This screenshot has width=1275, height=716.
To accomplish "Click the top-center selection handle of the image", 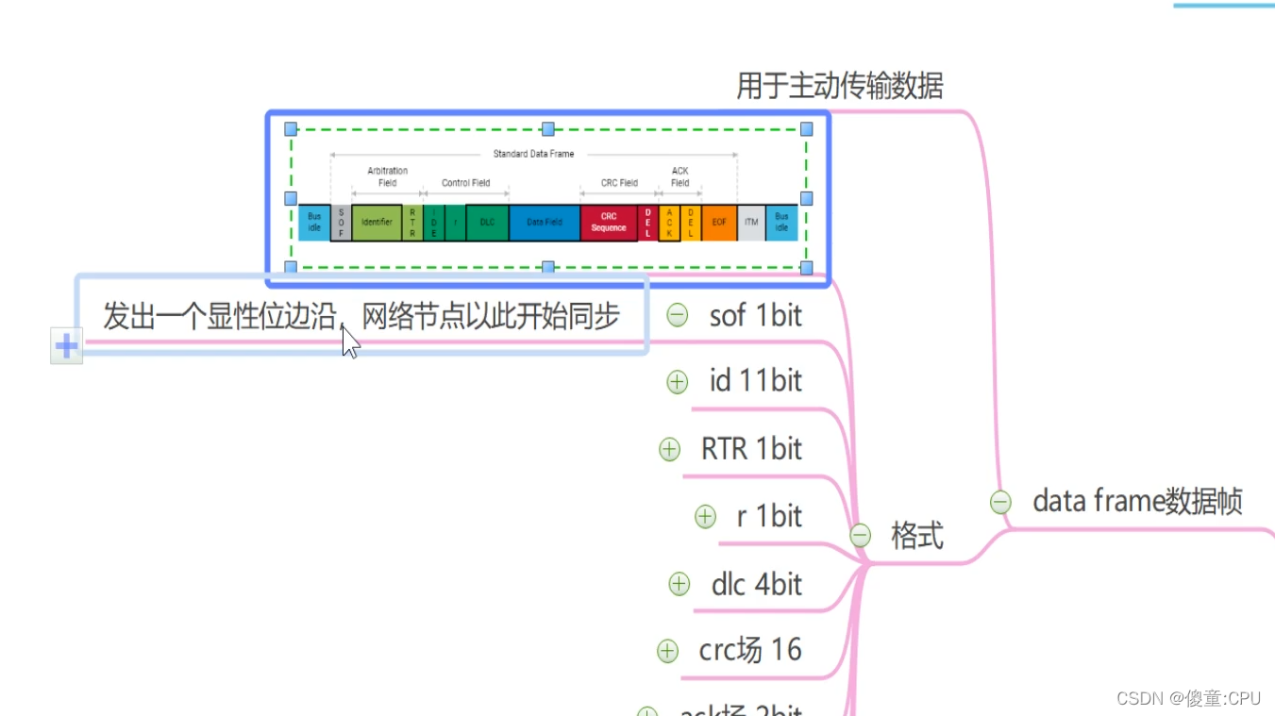I will [x=547, y=128].
